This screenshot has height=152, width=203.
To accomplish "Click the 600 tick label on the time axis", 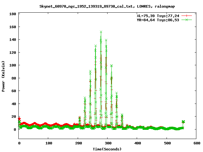I will [x=196, y=143].
